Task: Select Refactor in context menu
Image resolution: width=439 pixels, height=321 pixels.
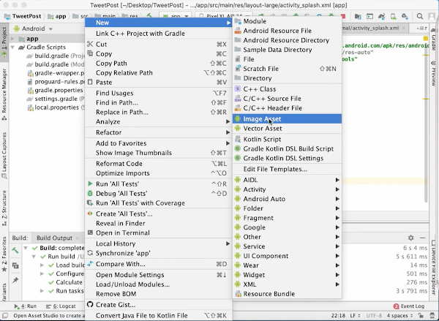Action: click(159, 132)
